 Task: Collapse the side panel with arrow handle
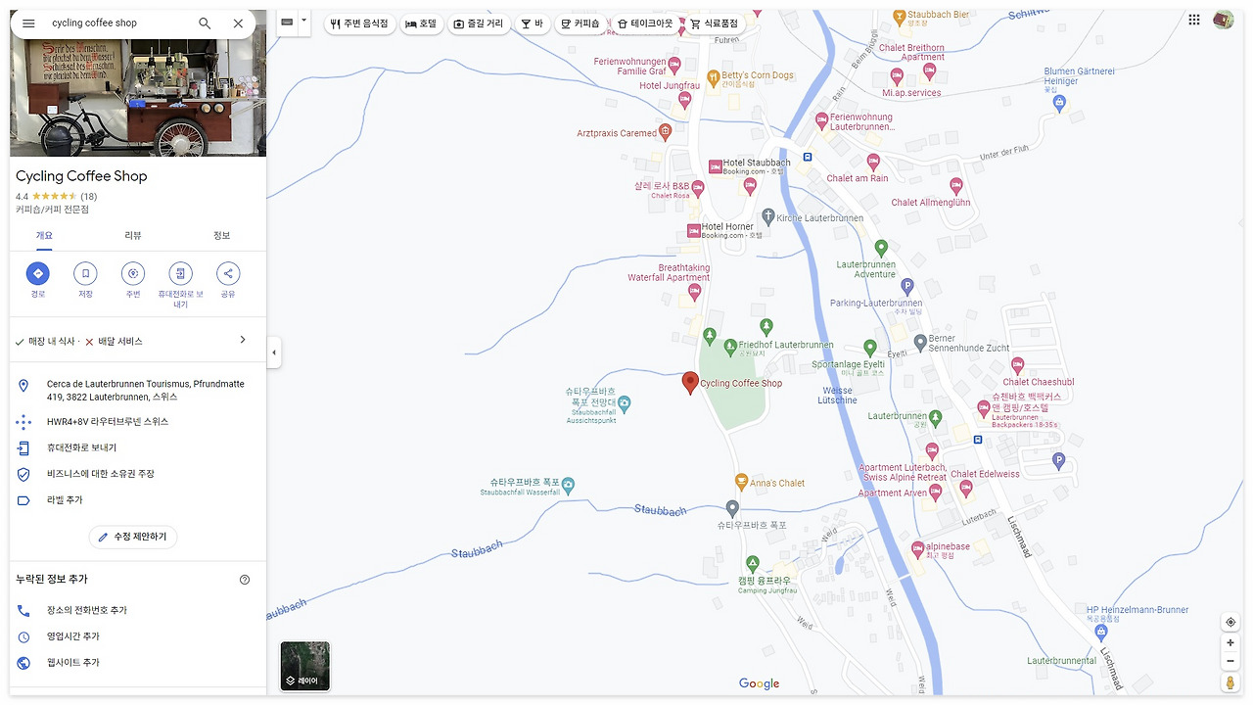pyautogui.click(x=274, y=352)
